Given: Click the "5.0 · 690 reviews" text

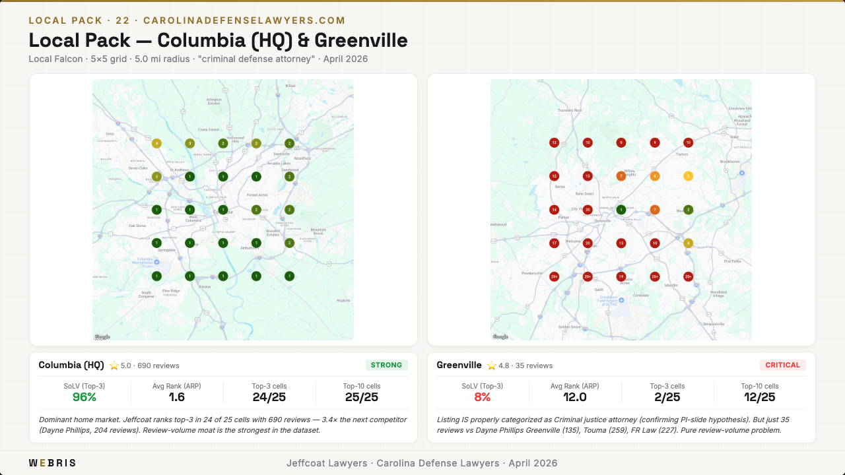Looking at the screenshot, I should point(150,365).
